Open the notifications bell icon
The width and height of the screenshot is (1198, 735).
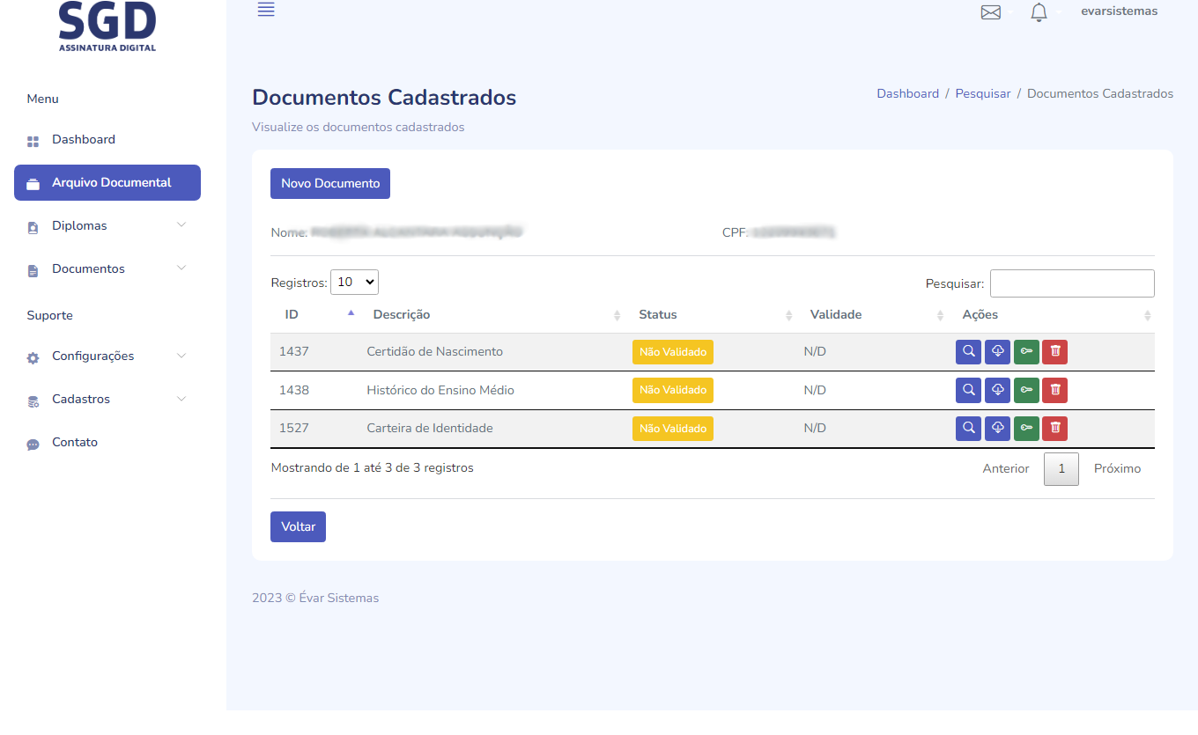1039,12
